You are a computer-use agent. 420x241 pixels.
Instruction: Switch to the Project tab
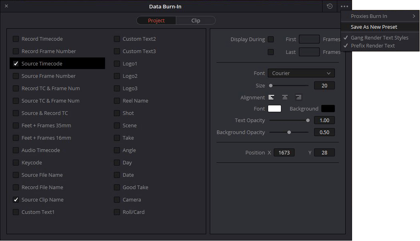(156, 21)
